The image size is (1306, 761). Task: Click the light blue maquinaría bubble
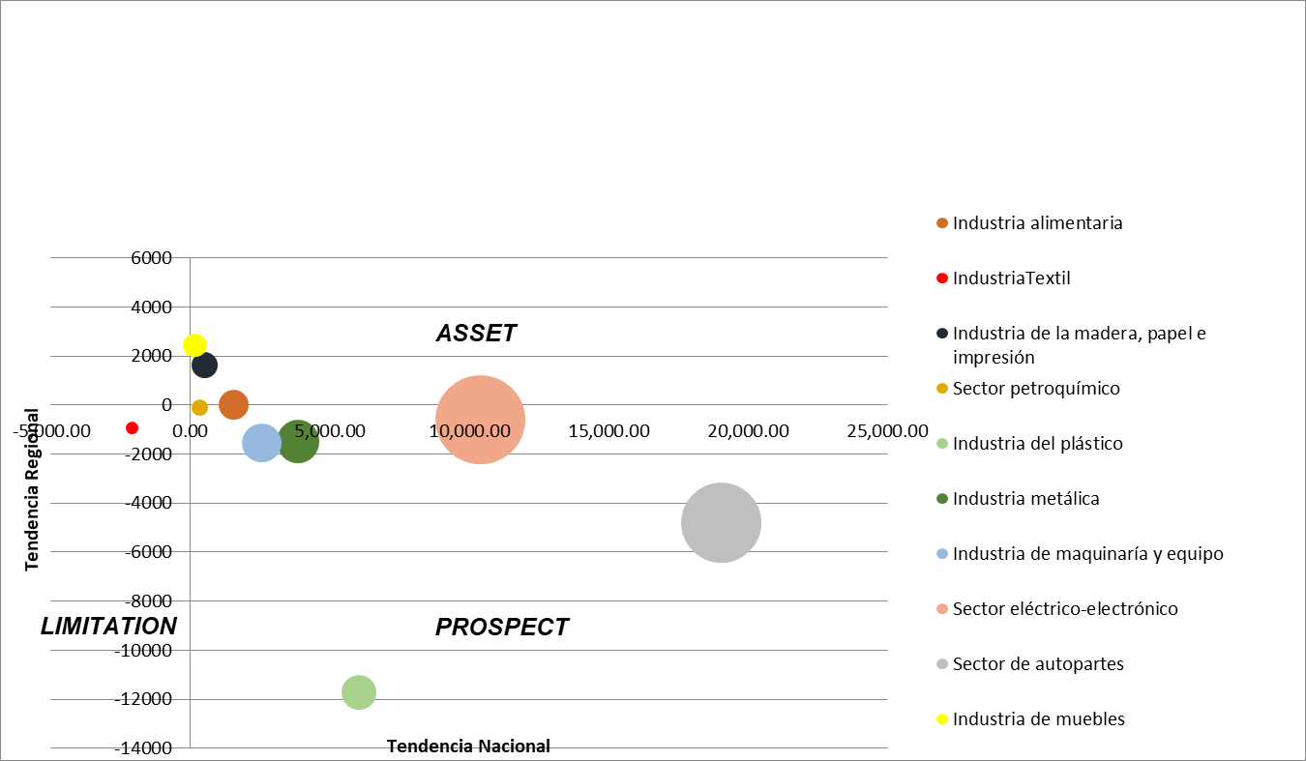click(x=260, y=443)
